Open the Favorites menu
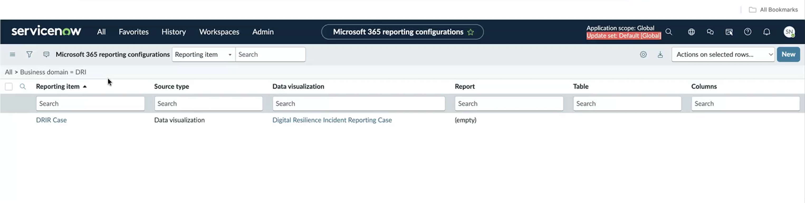Image resolution: width=805 pixels, height=203 pixels. (133, 32)
